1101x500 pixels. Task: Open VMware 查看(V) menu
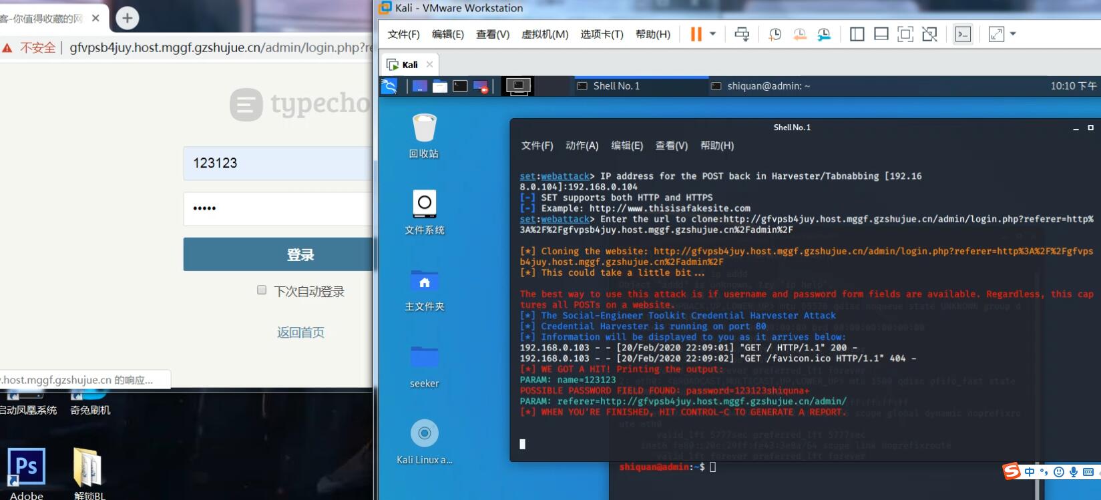tap(493, 34)
